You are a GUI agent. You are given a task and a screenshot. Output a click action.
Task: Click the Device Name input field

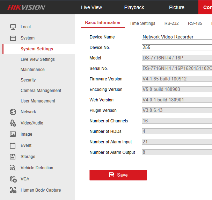pos(176,37)
